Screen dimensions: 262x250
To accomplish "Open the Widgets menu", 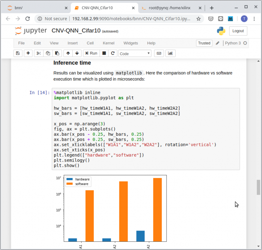I will click(131, 43).
